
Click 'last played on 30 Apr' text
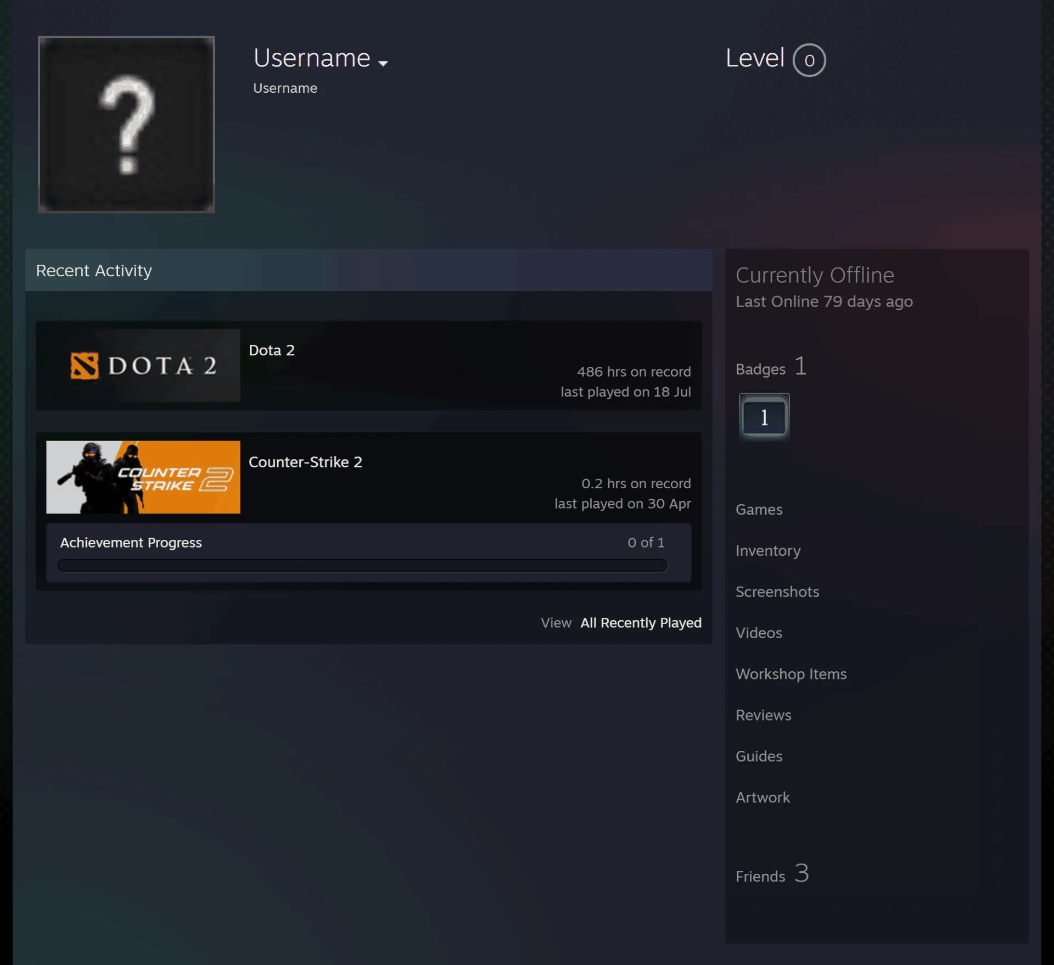(623, 504)
